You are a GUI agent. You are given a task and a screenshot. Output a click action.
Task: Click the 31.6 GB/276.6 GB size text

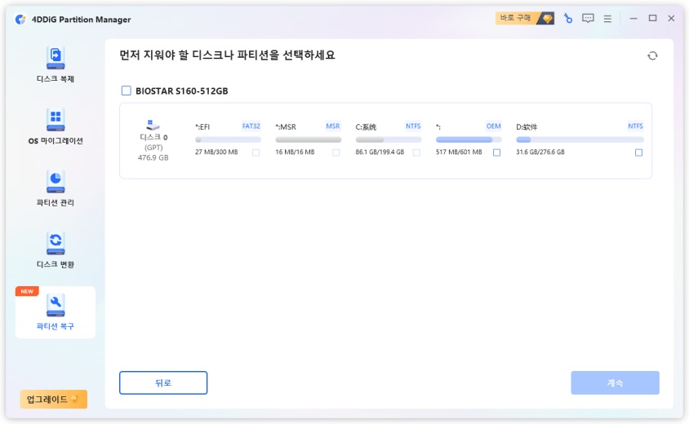pos(540,152)
